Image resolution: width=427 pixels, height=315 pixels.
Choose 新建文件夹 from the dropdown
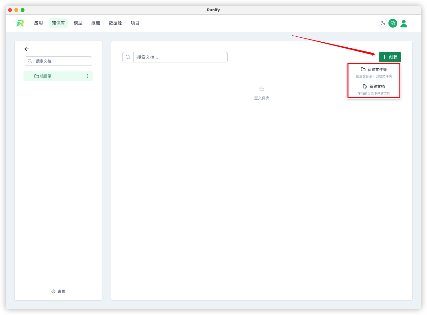(374, 72)
